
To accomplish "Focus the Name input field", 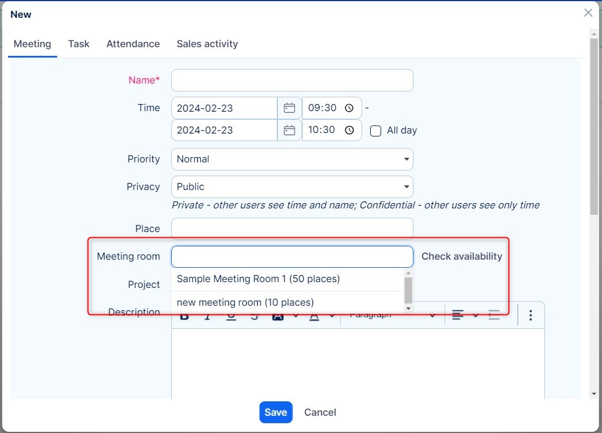I will (292, 81).
